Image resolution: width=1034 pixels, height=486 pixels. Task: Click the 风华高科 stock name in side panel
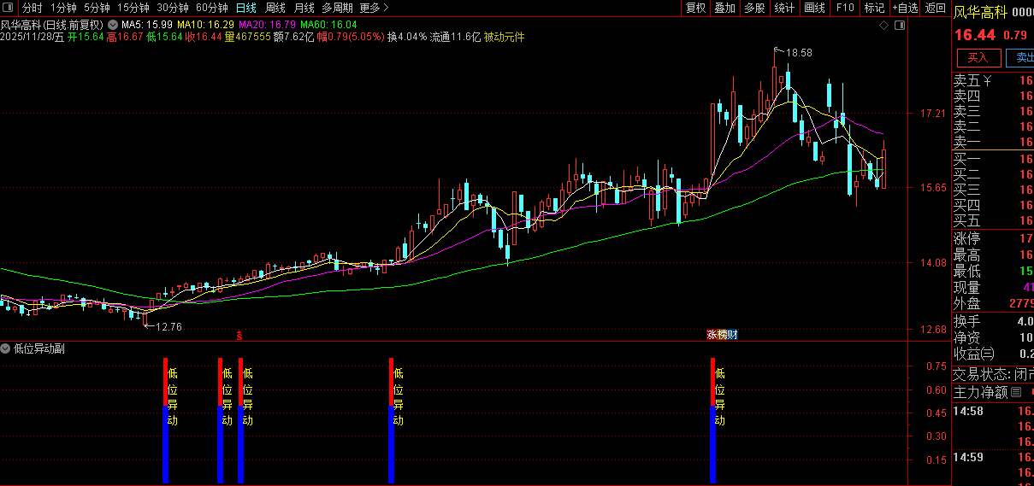click(x=981, y=12)
